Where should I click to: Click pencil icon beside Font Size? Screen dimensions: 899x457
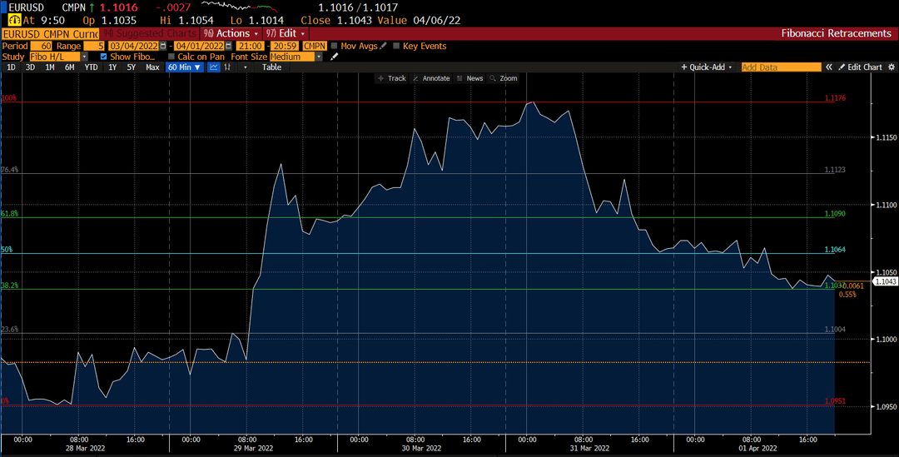point(335,57)
